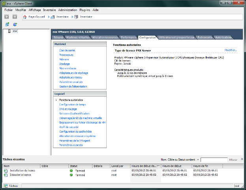Open Paramètres de la VM agent link
246x190 pixels.
[75, 141]
